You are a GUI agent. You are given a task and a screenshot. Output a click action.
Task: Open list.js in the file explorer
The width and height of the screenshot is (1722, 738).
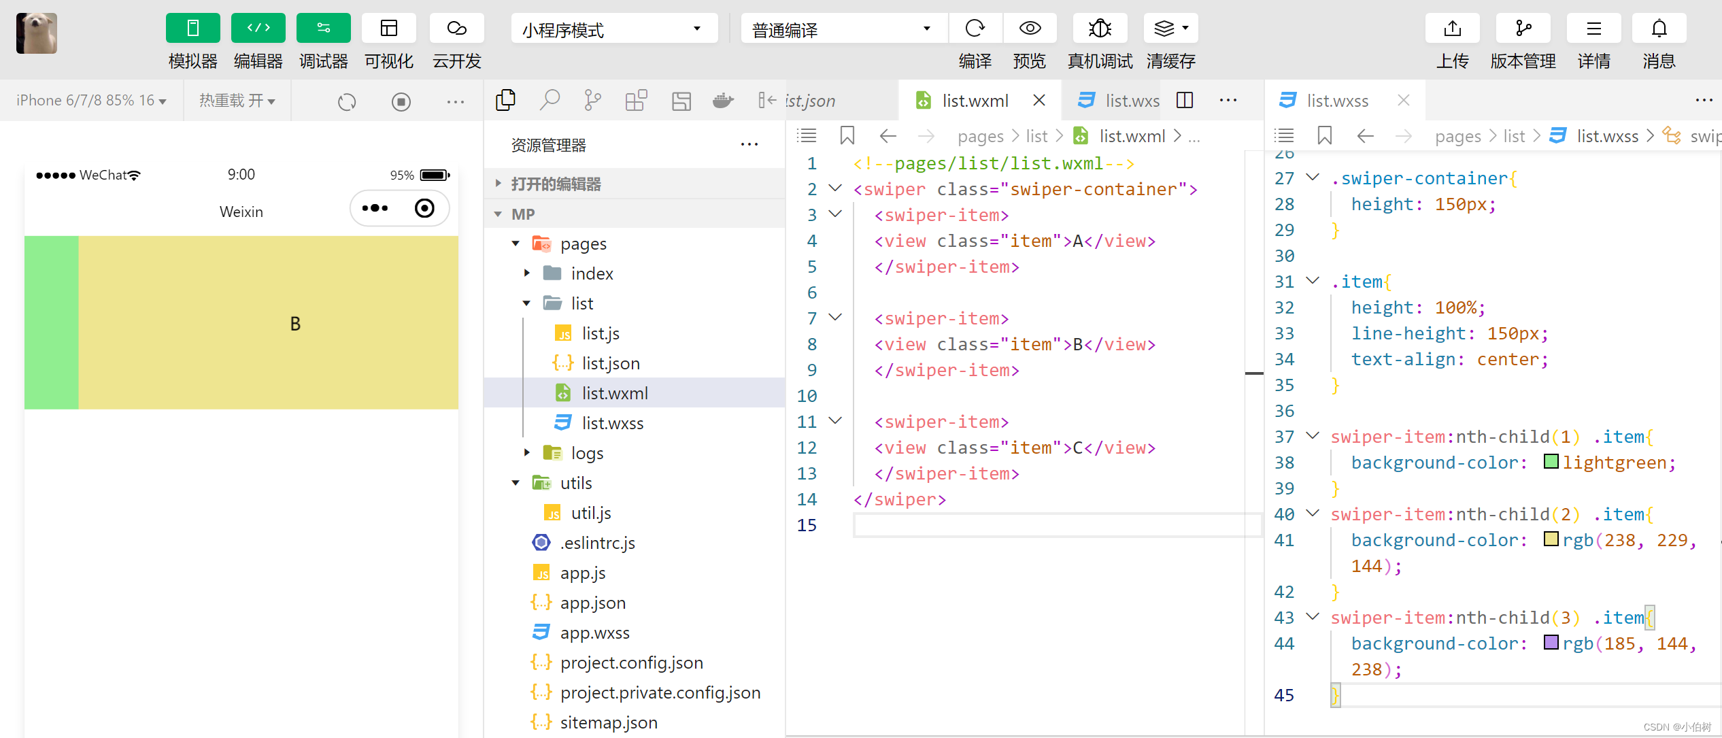pyautogui.click(x=600, y=333)
